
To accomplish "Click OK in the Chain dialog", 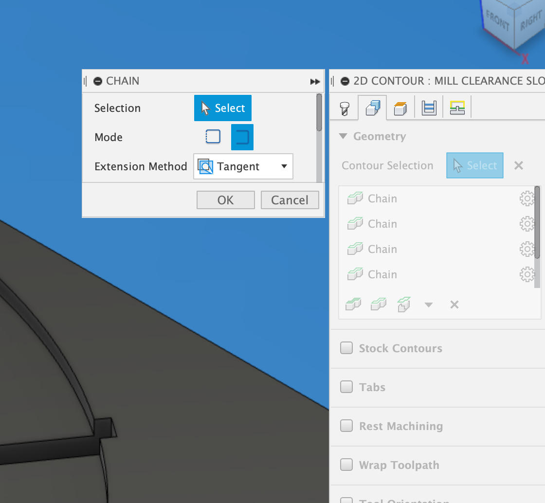I will 225,199.
